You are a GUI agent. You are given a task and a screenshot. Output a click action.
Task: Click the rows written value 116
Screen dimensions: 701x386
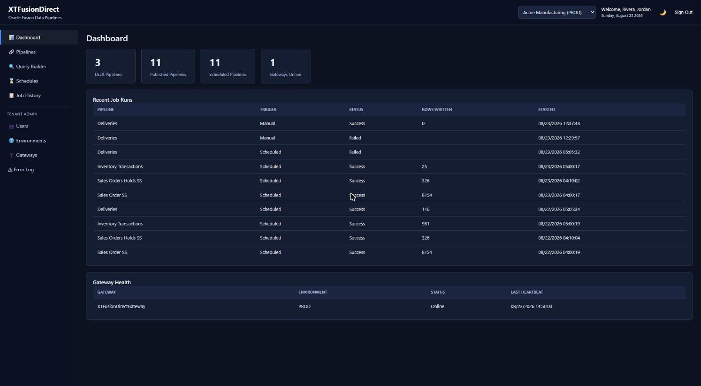(426, 210)
